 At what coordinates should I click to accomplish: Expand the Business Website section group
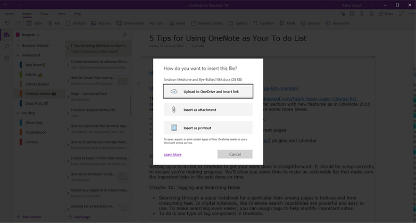pyautogui.click(x=18, y=46)
